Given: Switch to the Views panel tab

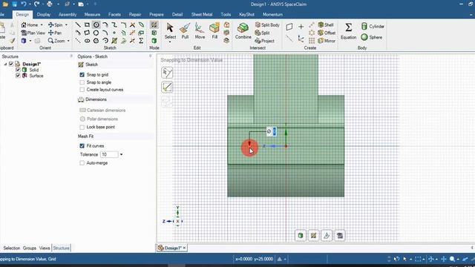Looking at the screenshot, I should pos(45,248).
